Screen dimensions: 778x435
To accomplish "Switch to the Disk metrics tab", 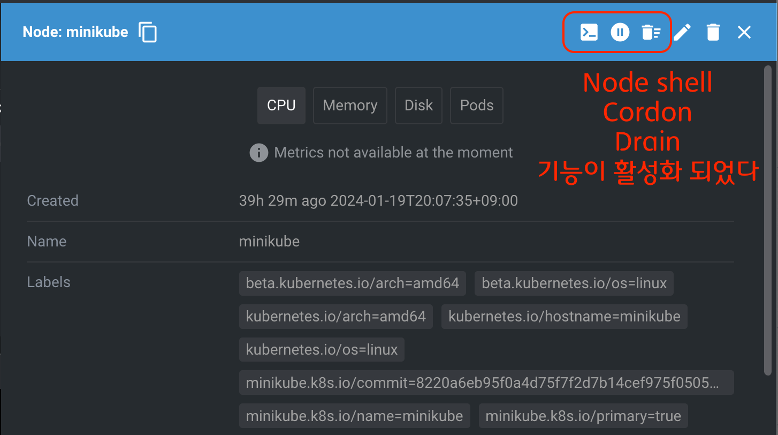I will click(x=418, y=106).
